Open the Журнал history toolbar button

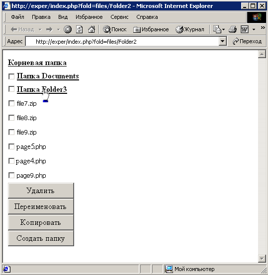point(189,29)
